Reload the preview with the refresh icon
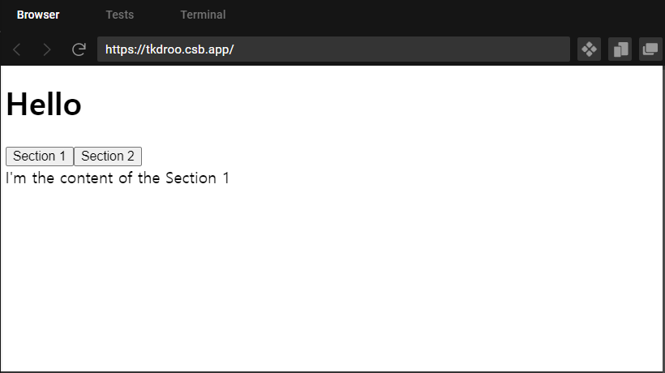 [x=79, y=49]
